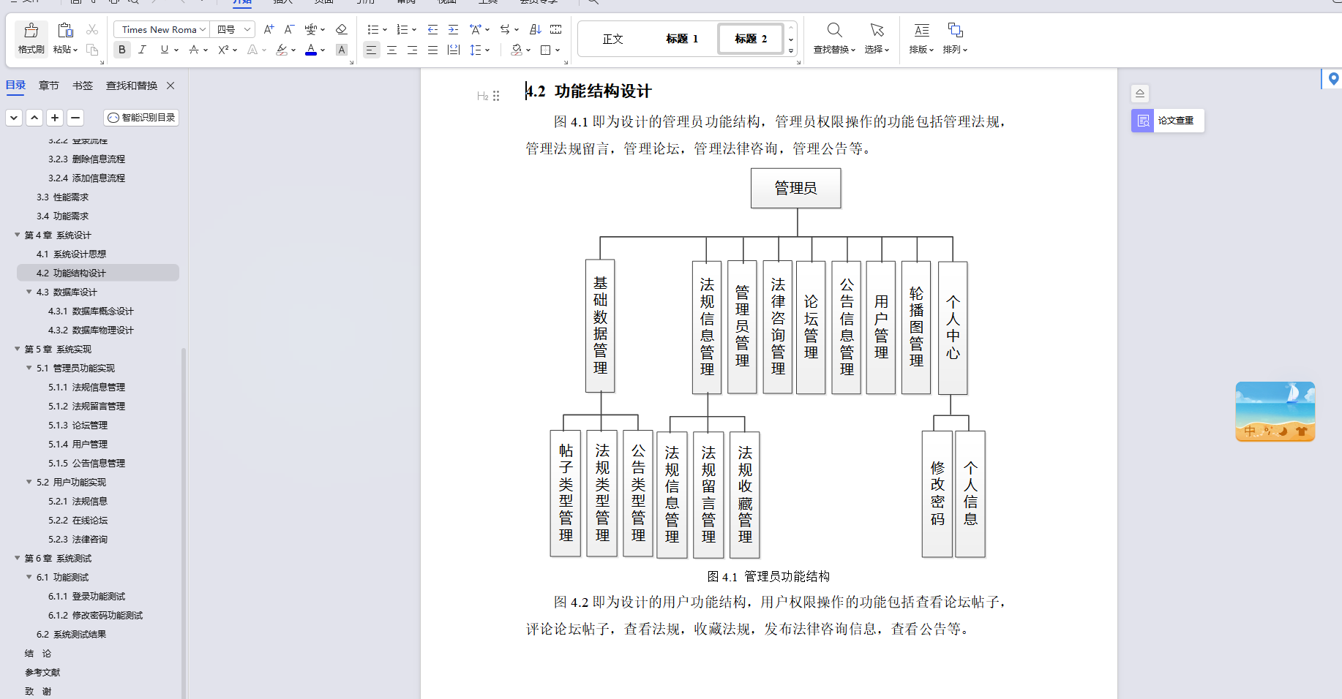The height and width of the screenshot is (699, 1342).
Task: Click the Selection arrow cursor icon
Action: point(876,31)
